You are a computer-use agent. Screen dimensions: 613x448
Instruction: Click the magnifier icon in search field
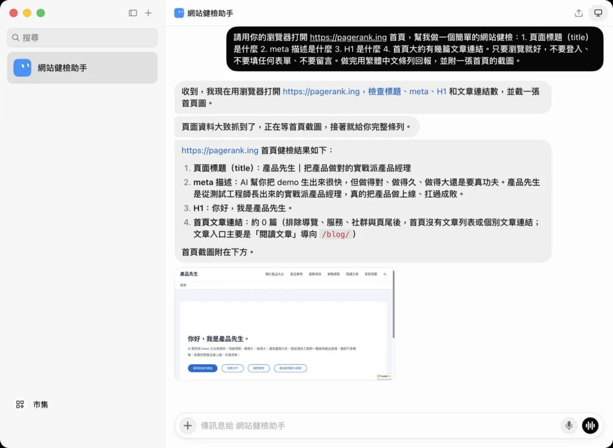coord(16,38)
